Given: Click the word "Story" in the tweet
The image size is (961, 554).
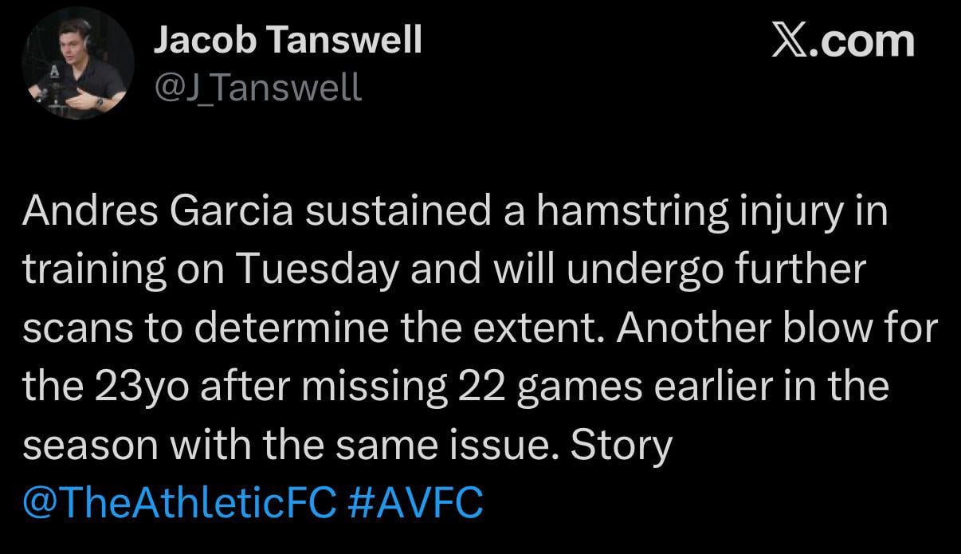Looking at the screenshot, I should click(x=622, y=445).
